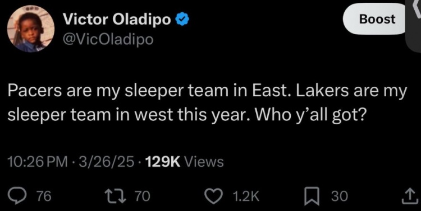Screen dimensions: 421x211
Task: Open the 76 replies count
Action: [x=43, y=196]
